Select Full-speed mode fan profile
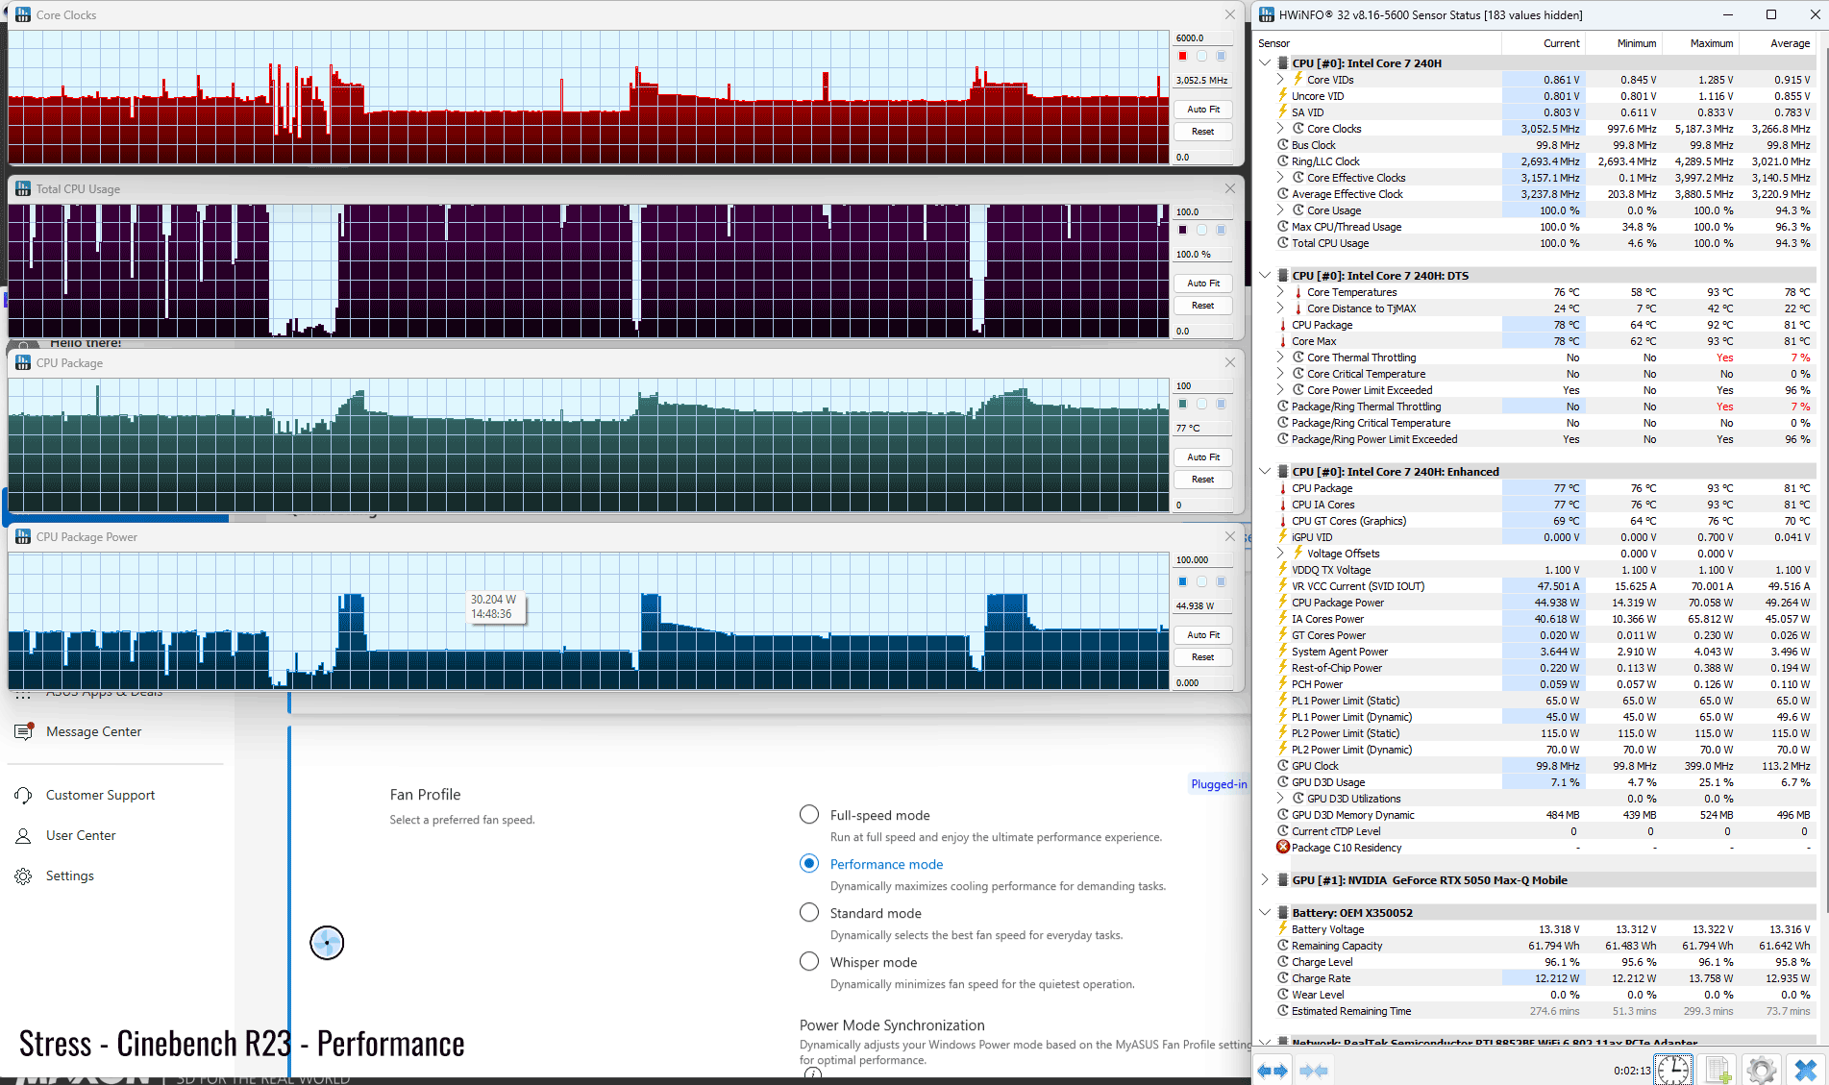Viewport: 1829px width, 1085px height. (809, 815)
